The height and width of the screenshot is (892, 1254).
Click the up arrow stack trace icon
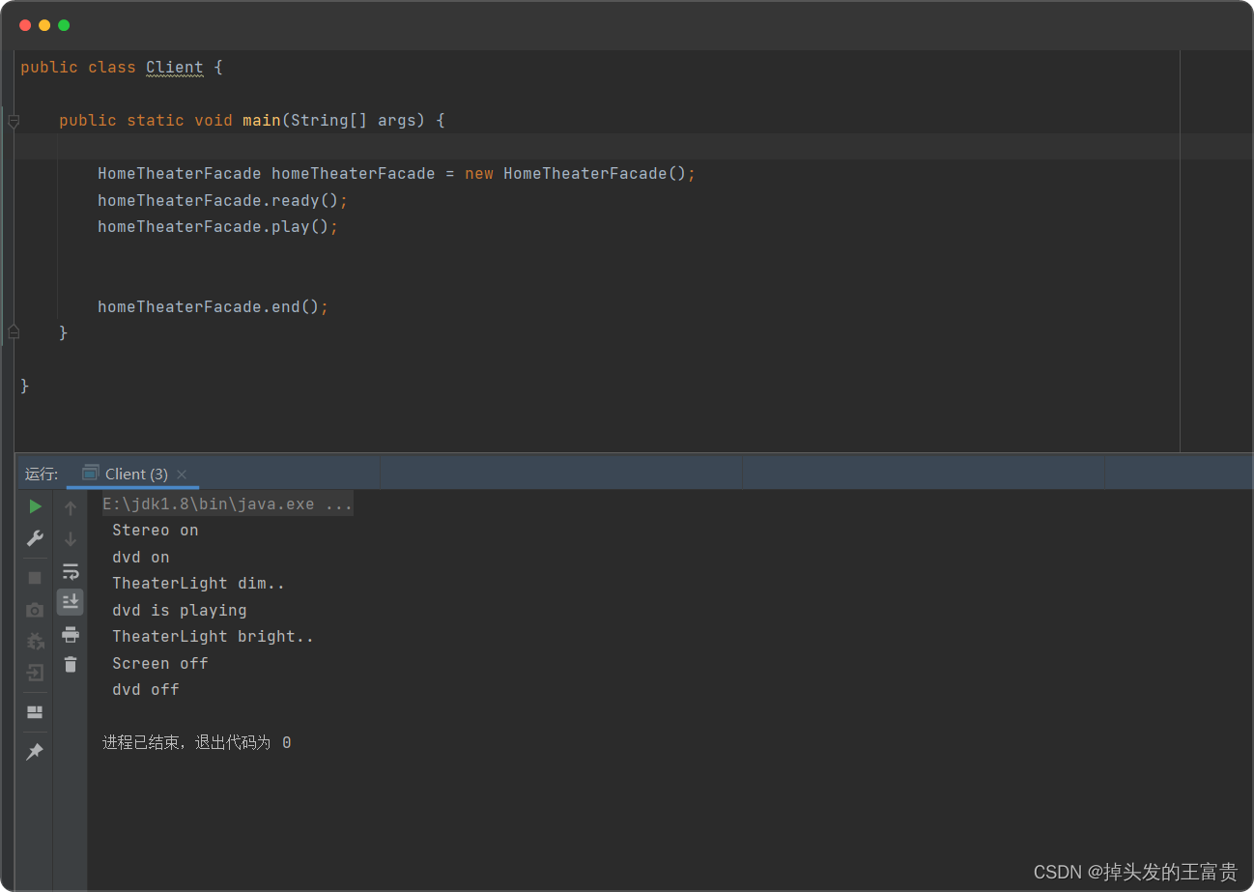pos(71,507)
